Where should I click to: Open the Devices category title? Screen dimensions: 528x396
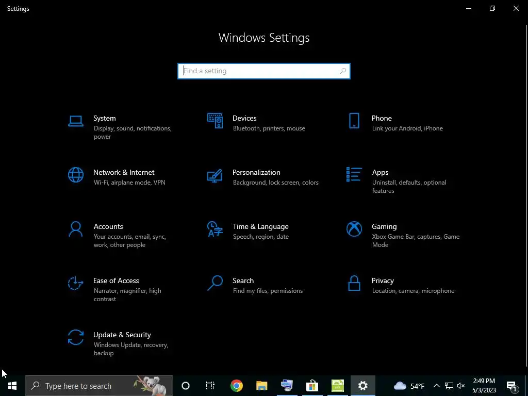(x=244, y=118)
